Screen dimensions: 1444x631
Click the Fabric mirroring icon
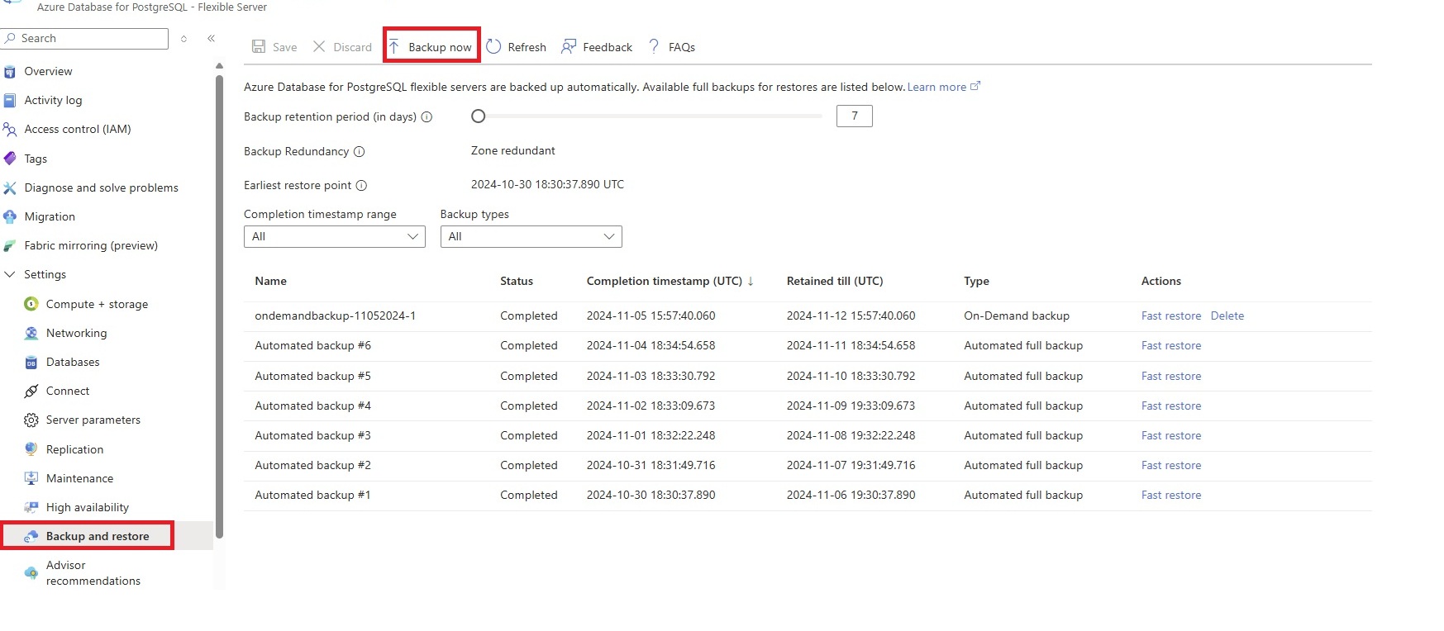tap(10, 246)
